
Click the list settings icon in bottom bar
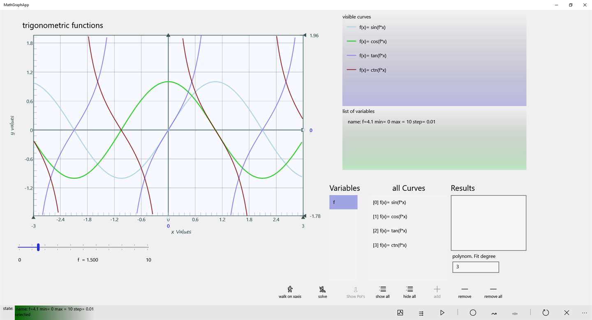[x=421, y=313]
